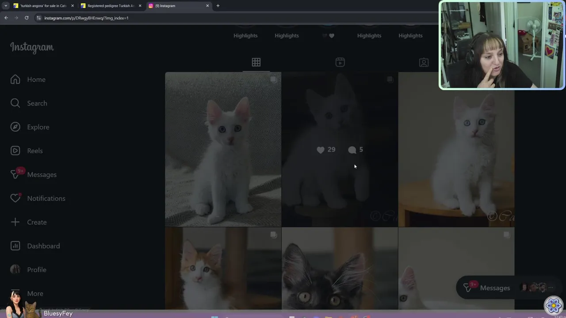Open the heart-labeled highlight story
The width and height of the screenshot is (566, 318).
(328, 35)
